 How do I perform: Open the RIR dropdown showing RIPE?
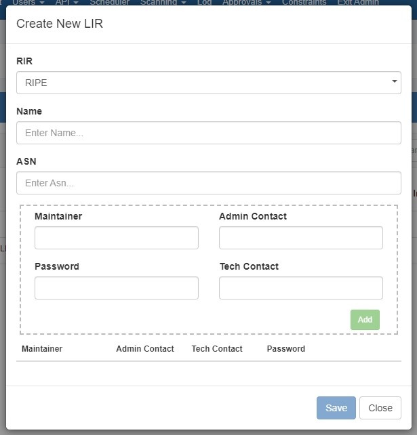click(203, 83)
